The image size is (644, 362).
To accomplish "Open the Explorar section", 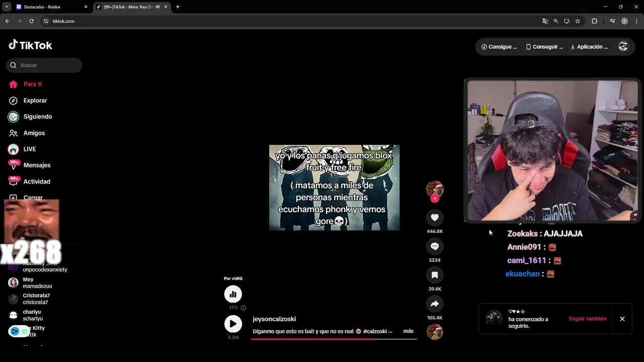I will pos(35,101).
